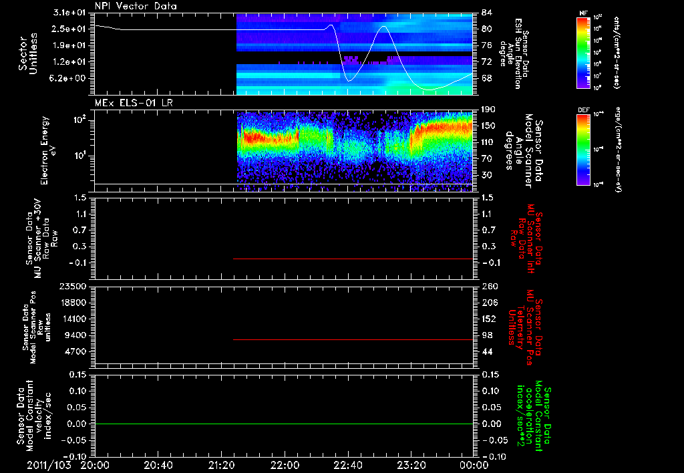Select the 'ESH Sun Elevation Angle' axis title
Screen dimensions: 684x473
tap(515, 53)
